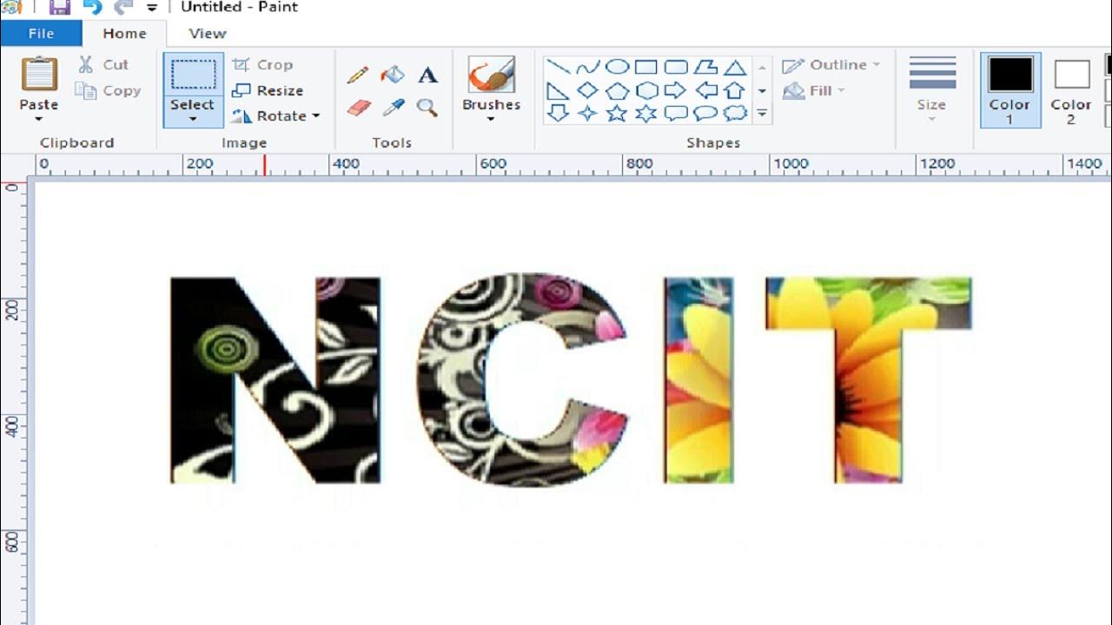Click the Save icon in title bar
1112x625 pixels.
point(59,7)
